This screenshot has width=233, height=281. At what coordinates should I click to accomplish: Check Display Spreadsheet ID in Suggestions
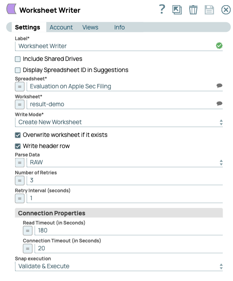pyautogui.click(x=18, y=70)
